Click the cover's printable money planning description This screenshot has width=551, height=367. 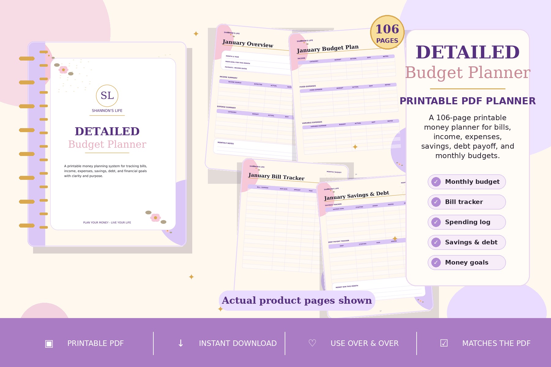coord(106,171)
